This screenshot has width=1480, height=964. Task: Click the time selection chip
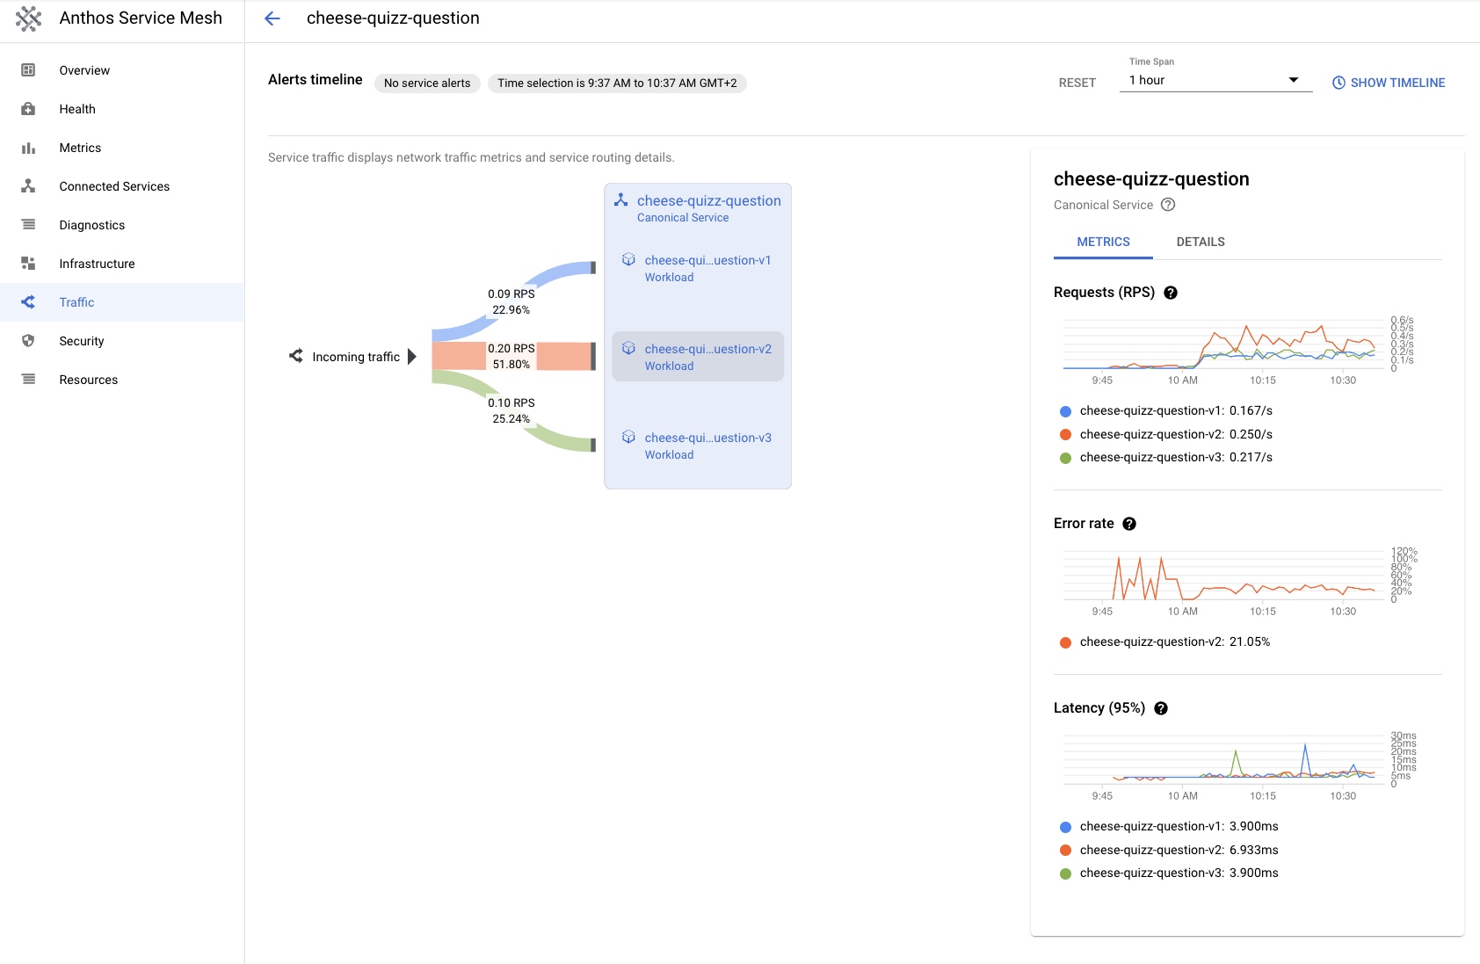pos(617,83)
